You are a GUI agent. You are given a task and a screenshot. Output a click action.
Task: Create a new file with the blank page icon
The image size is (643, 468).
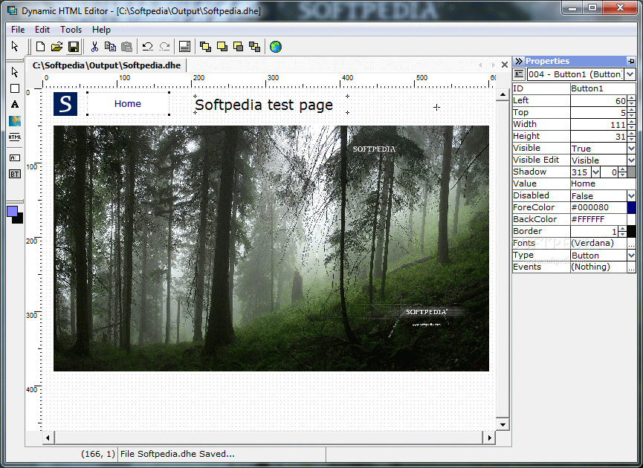pos(41,47)
